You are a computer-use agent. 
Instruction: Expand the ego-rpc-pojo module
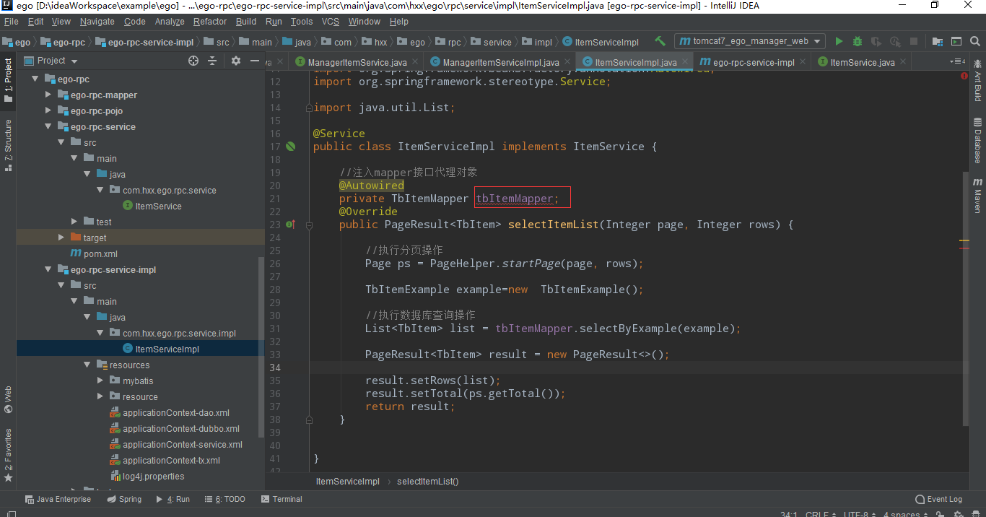click(x=48, y=111)
